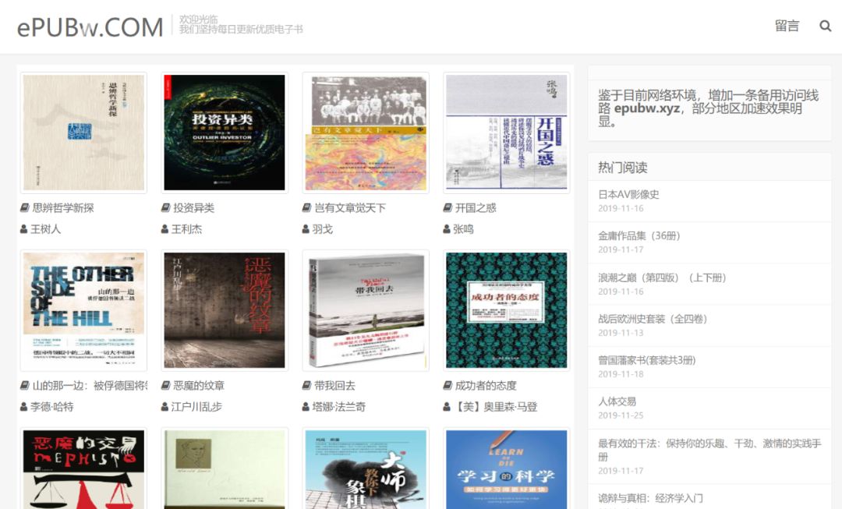Click the book icon beside 岂有文章觉天下
The height and width of the screenshot is (509, 842).
pos(306,208)
